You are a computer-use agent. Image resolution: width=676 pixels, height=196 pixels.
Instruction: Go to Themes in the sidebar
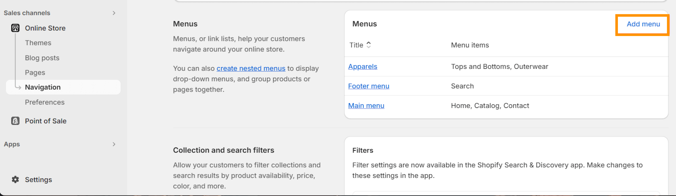38,43
